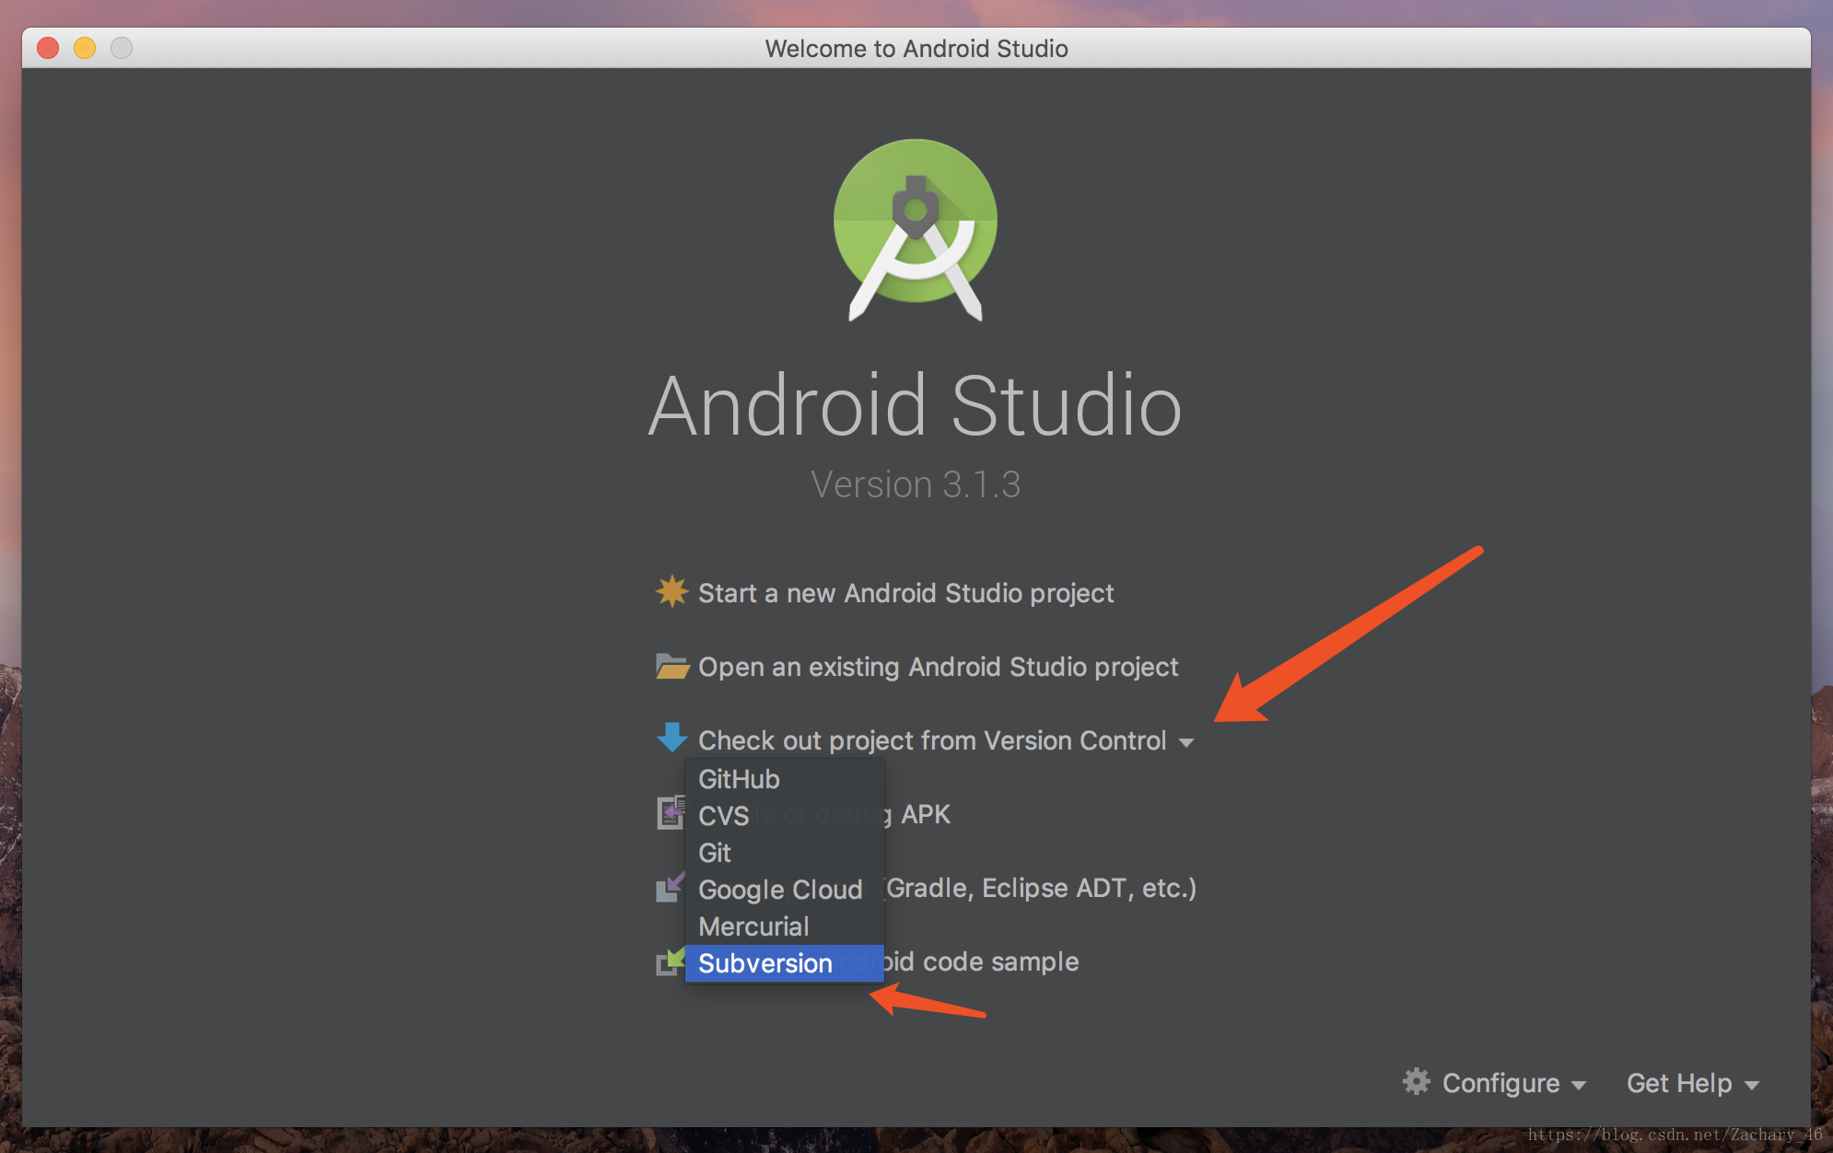The width and height of the screenshot is (1833, 1153).
Task: Choose highlighted Subversion option
Action: (x=785, y=963)
